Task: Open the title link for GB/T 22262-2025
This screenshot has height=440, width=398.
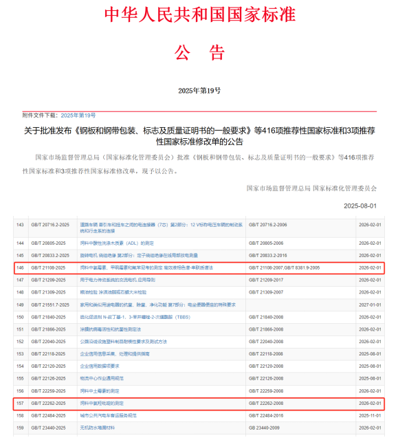Action: tap(102, 404)
